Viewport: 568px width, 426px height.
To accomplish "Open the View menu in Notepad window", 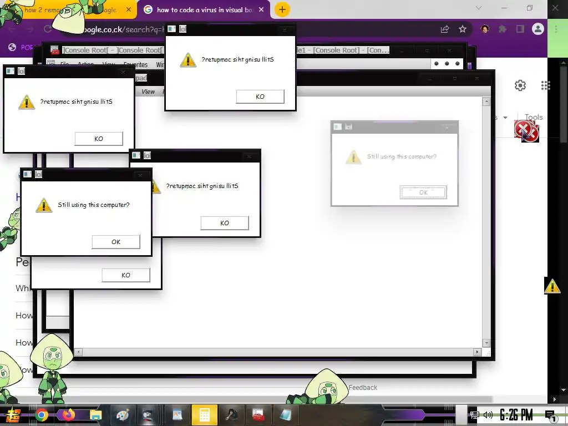I will pyautogui.click(x=148, y=92).
